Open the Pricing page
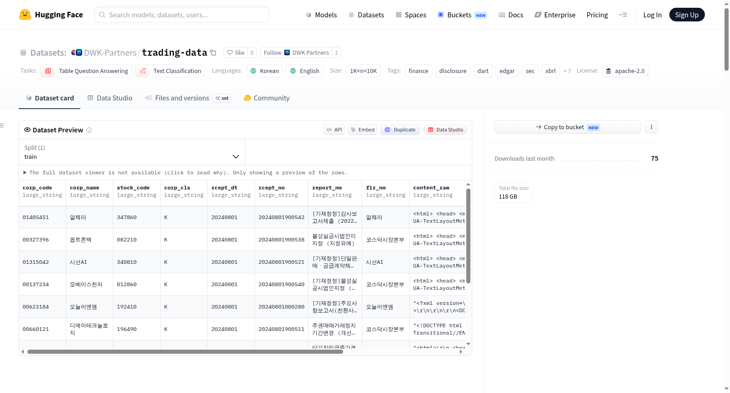Image resolution: width=730 pixels, height=393 pixels. click(597, 15)
